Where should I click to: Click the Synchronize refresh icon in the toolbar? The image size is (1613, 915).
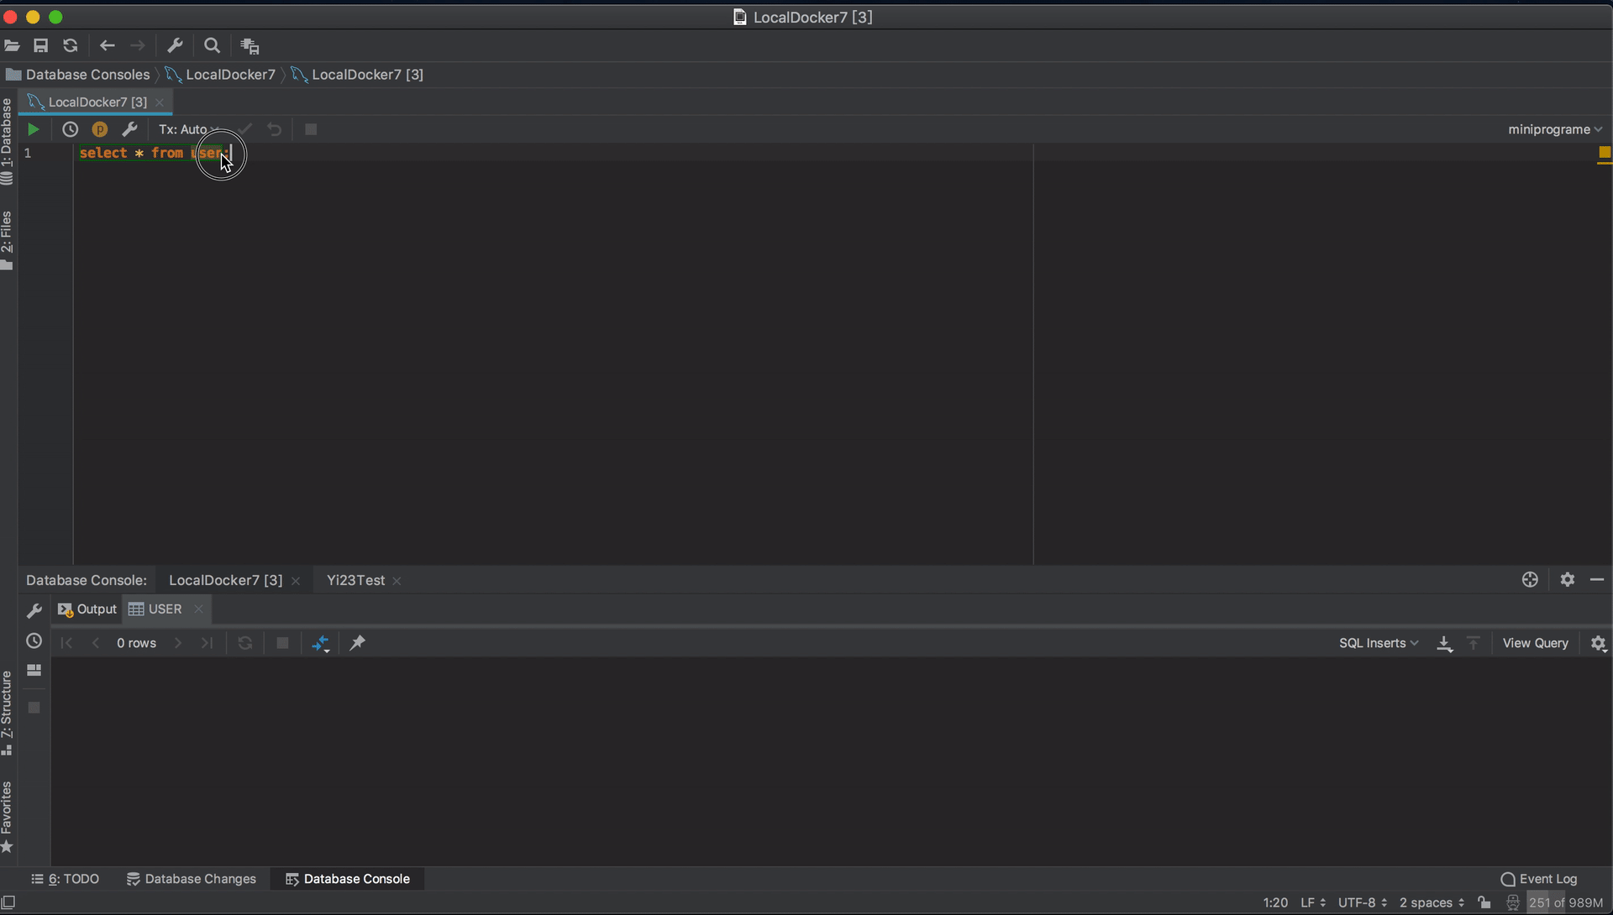click(71, 46)
